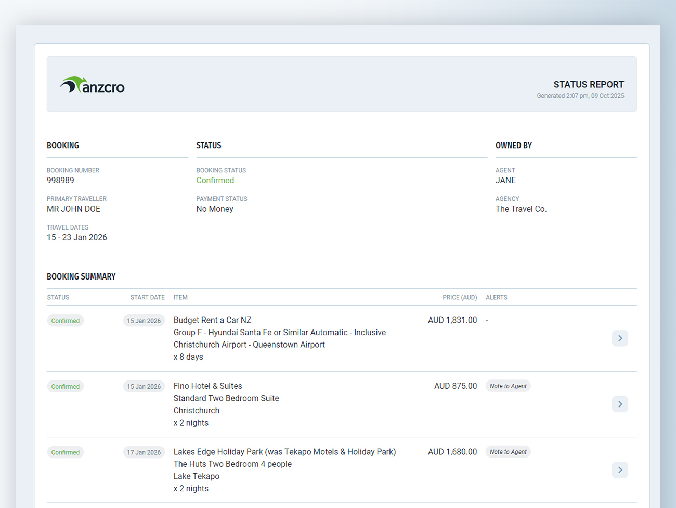676x508 pixels.
Task: Click the Confirmed badge for Fino Hotel
Action: click(x=66, y=387)
